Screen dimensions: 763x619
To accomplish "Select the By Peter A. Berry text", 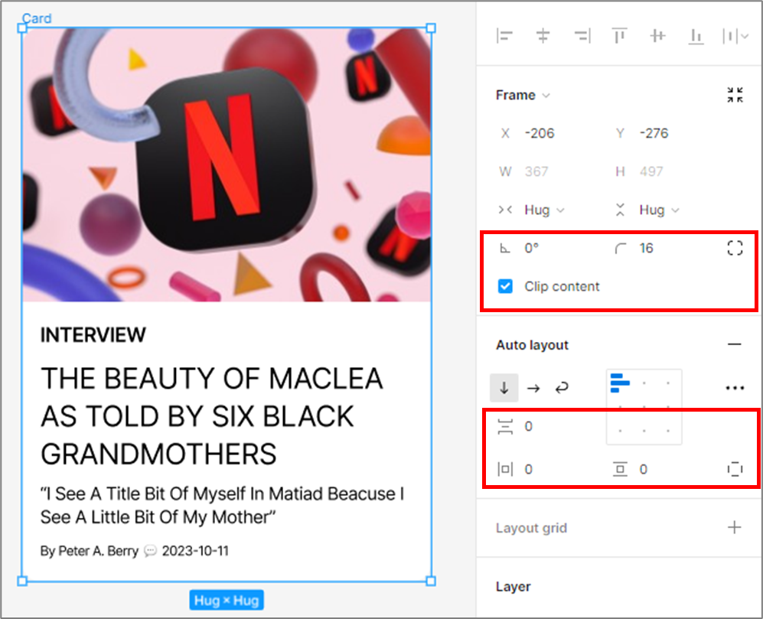I will tap(90, 551).
